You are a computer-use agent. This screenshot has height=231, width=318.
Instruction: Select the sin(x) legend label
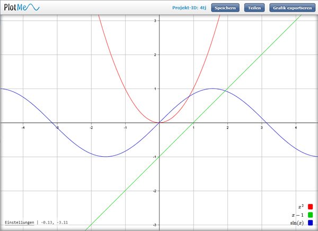tap(297, 223)
